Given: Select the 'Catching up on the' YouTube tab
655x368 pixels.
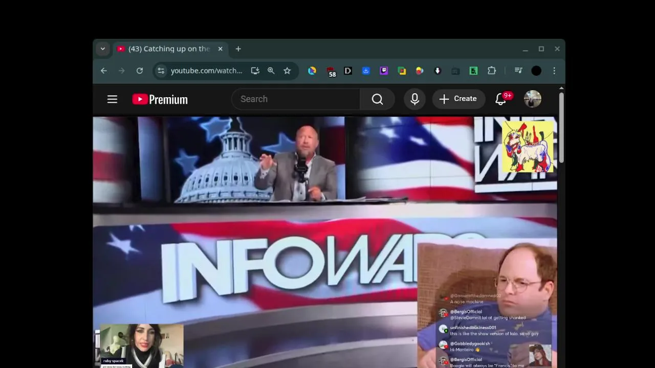Looking at the screenshot, I should (170, 49).
